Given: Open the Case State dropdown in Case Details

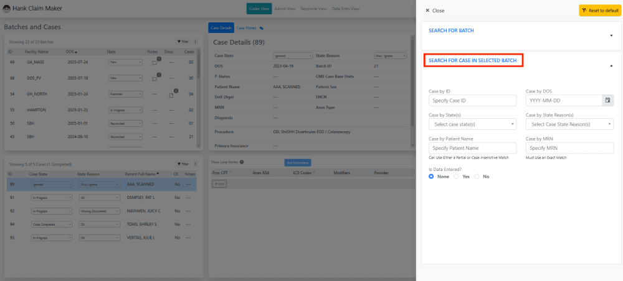Looking at the screenshot, I should coord(292,56).
